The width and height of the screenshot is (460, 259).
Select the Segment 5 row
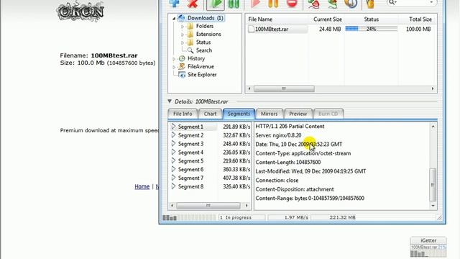(x=210, y=161)
